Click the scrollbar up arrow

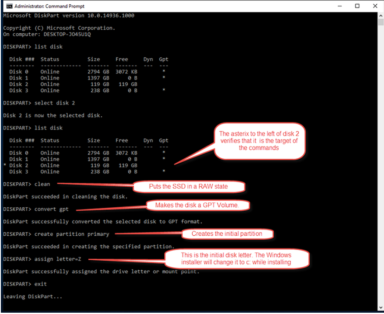(x=381, y=16)
